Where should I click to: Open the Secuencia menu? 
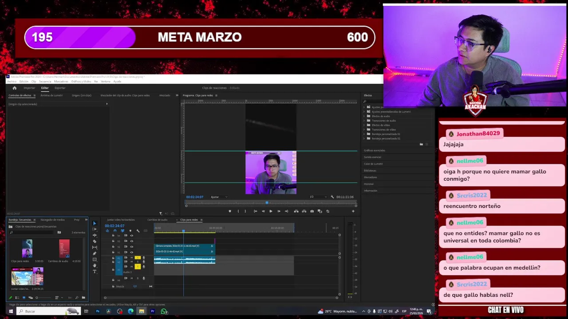click(45, 82)
